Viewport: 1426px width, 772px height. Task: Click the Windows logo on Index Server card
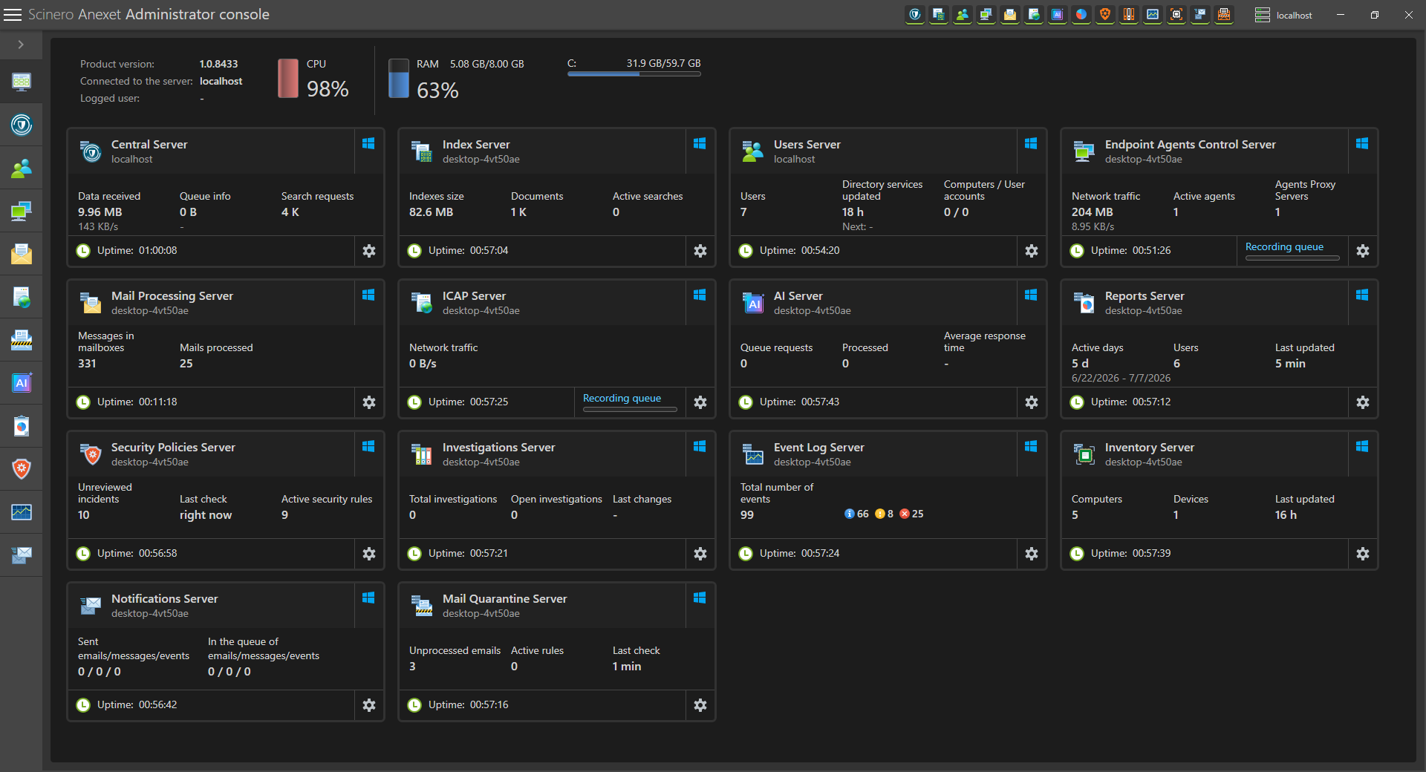pos(700,143)
